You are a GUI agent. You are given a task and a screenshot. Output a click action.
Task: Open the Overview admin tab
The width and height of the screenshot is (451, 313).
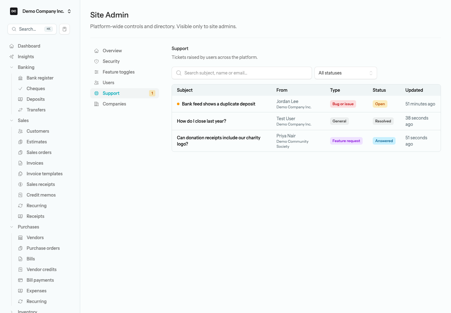(x=125, y=51)
